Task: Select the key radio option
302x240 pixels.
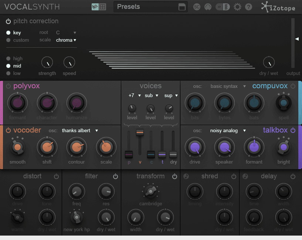Action: pyautogui.click(x=8, y=33)
